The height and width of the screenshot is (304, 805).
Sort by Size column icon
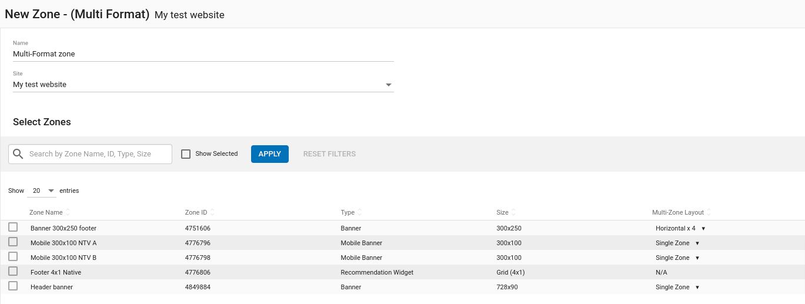513,212
